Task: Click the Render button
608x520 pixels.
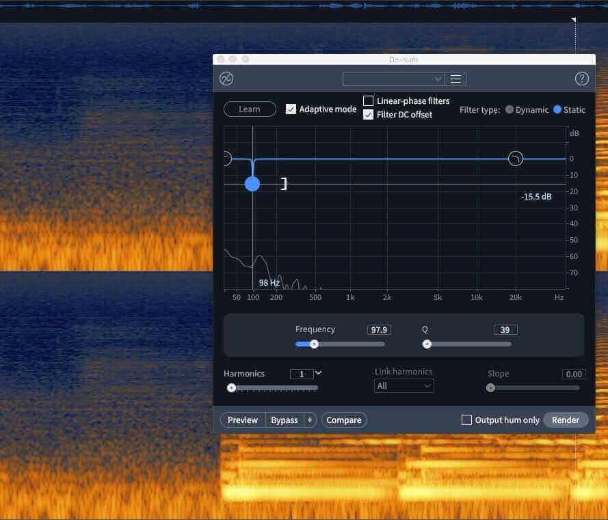Action: 566,420
